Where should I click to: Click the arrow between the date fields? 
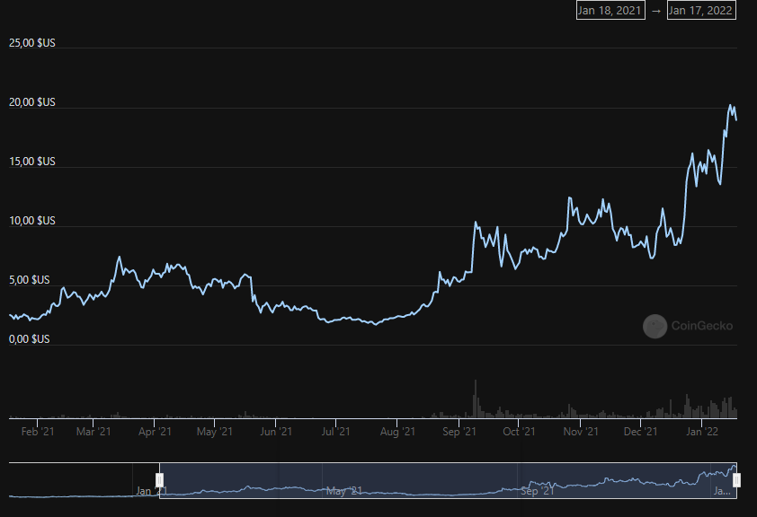pyautogui.click(x=656, y=11)
